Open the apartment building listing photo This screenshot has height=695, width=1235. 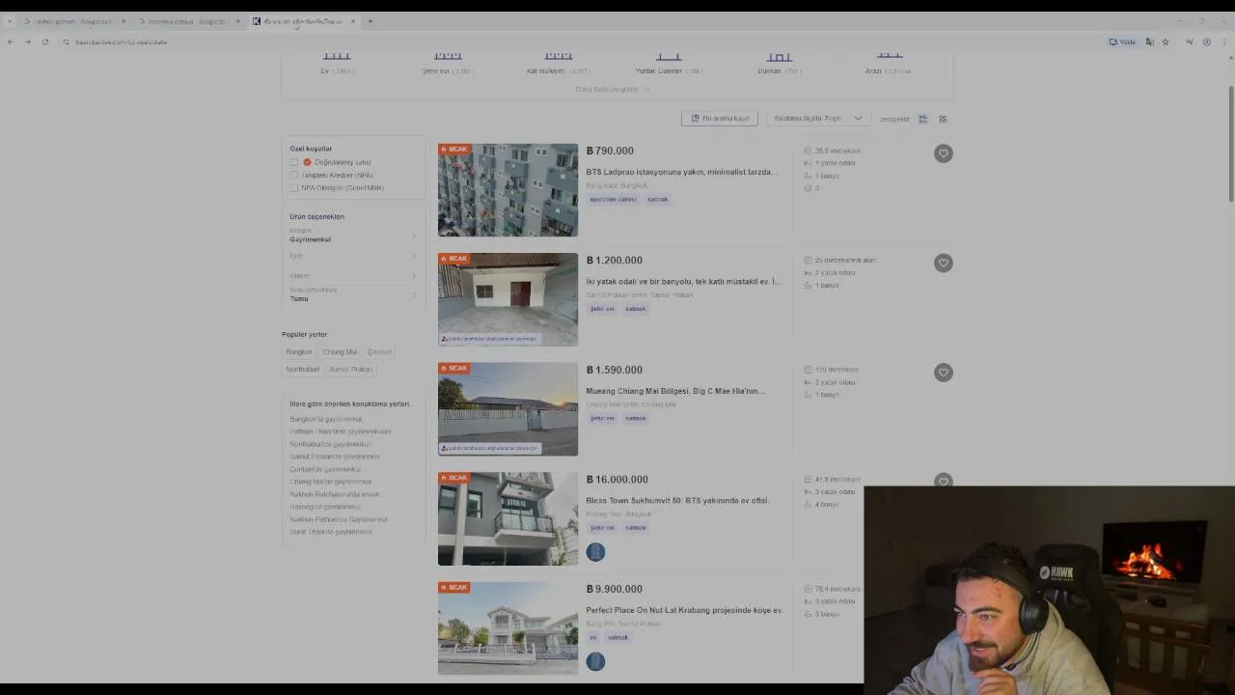[508, 190]
